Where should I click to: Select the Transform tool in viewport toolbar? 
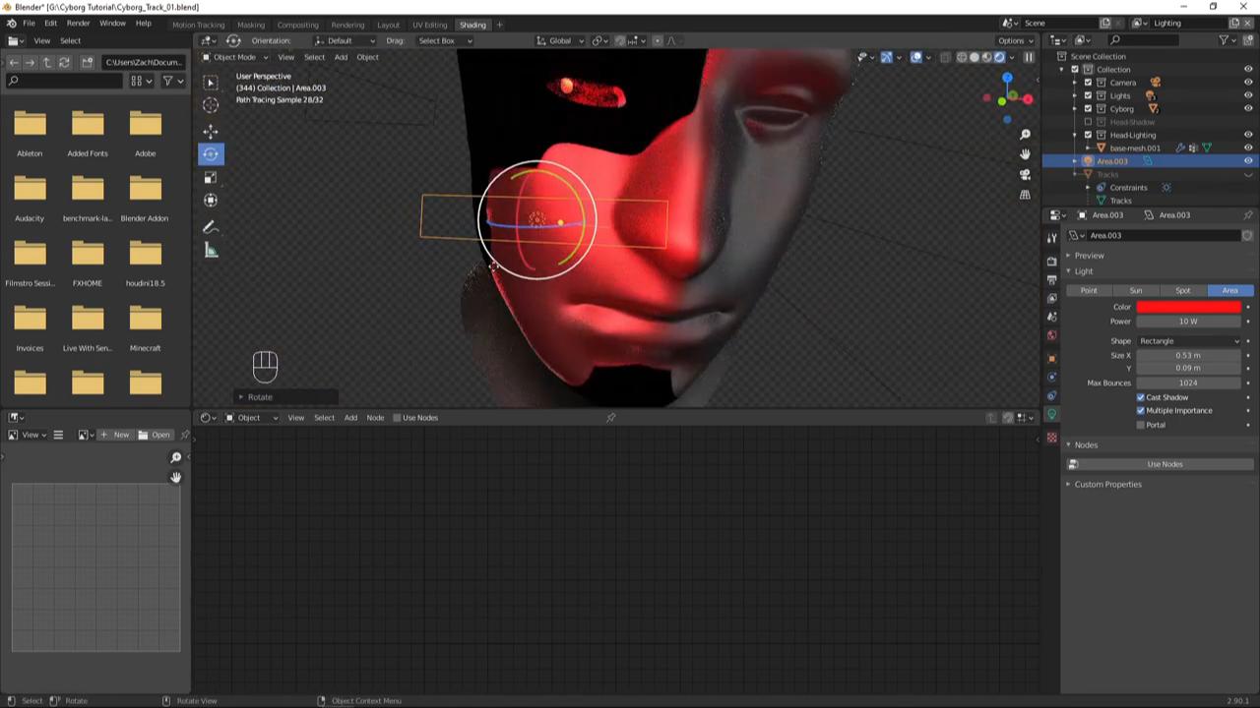point(211,200)
